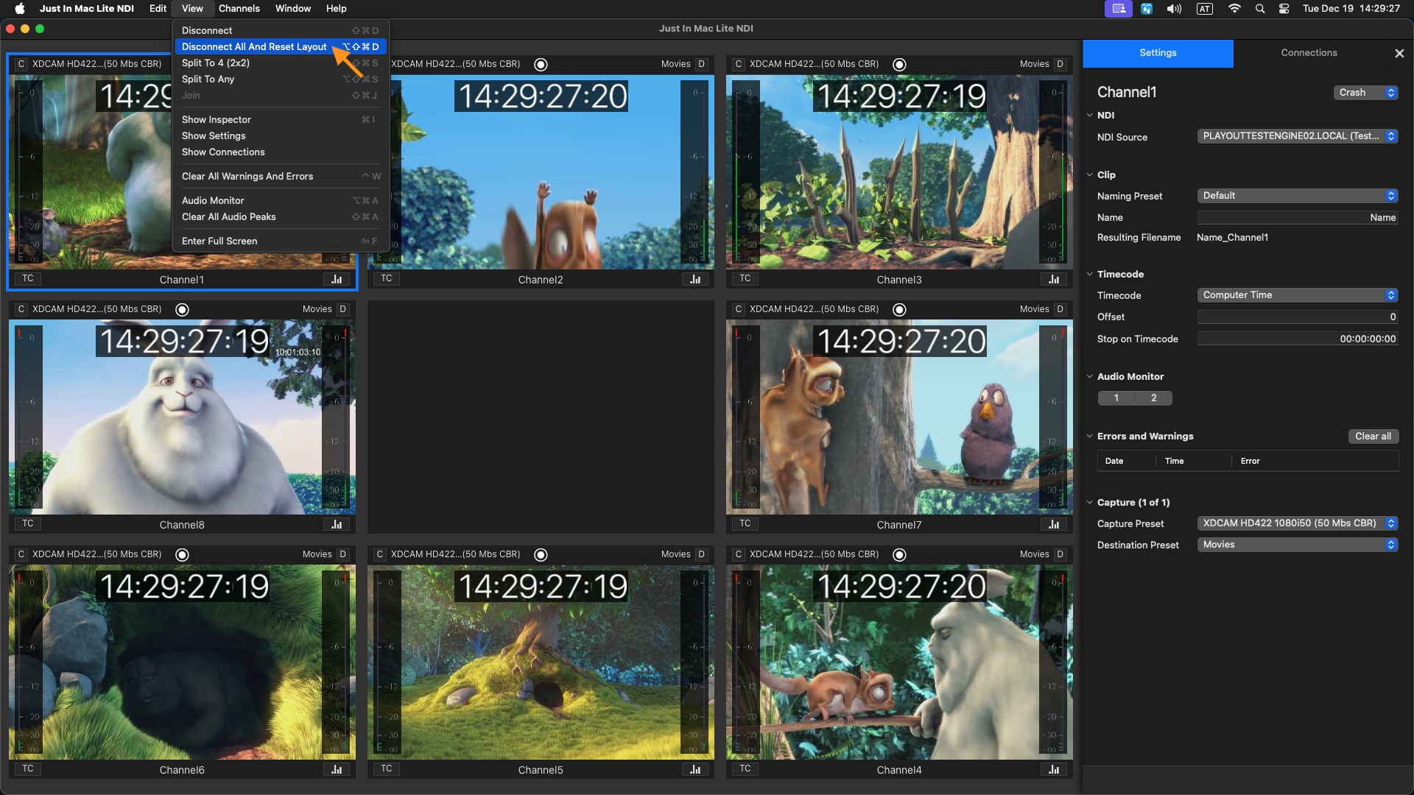1414x795 pixels.
Task: Select audio monitor channel 1
Action: [x=1116, y=398]
